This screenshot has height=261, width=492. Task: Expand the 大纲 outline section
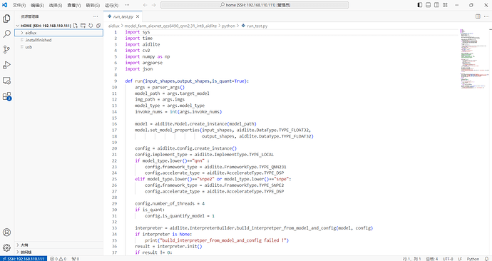59,245
